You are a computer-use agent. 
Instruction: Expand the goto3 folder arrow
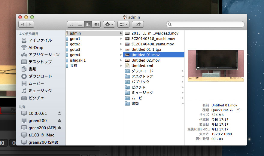(x=121, y=50)
